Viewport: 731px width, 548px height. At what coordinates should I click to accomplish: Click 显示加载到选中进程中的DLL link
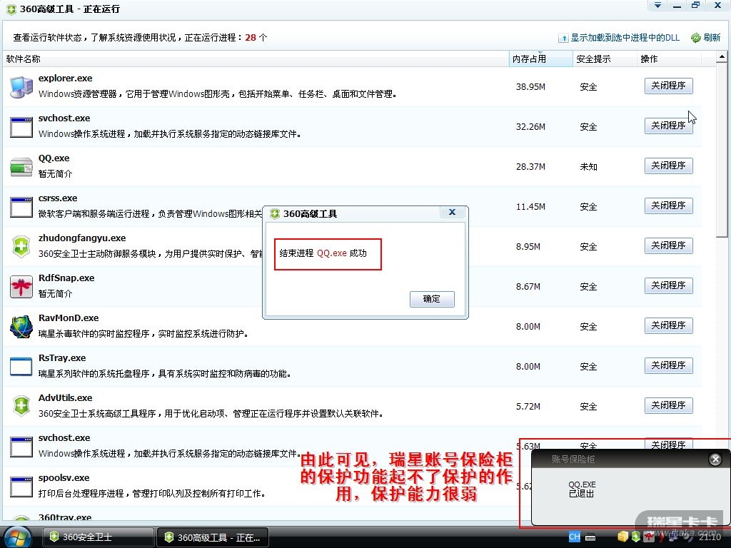625,38
